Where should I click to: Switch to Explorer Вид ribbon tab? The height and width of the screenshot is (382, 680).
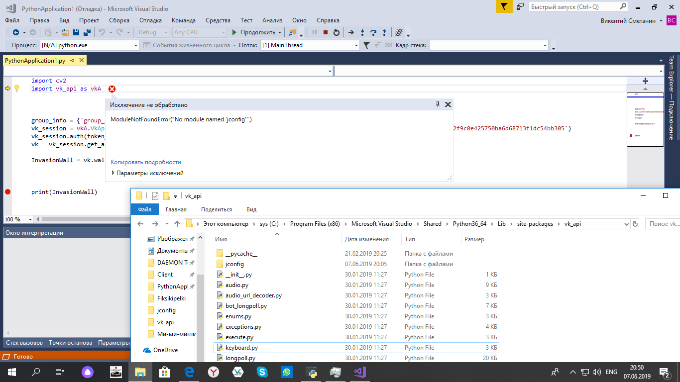click(251, 209)
